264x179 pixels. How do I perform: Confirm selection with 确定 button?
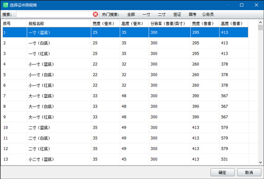(222, 172)
